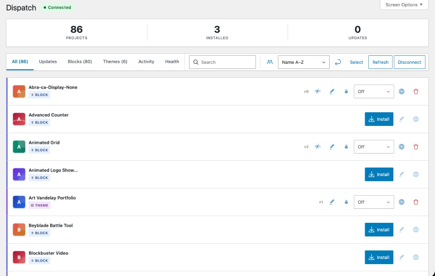
Task: View the Health tab
Action: 172,62
